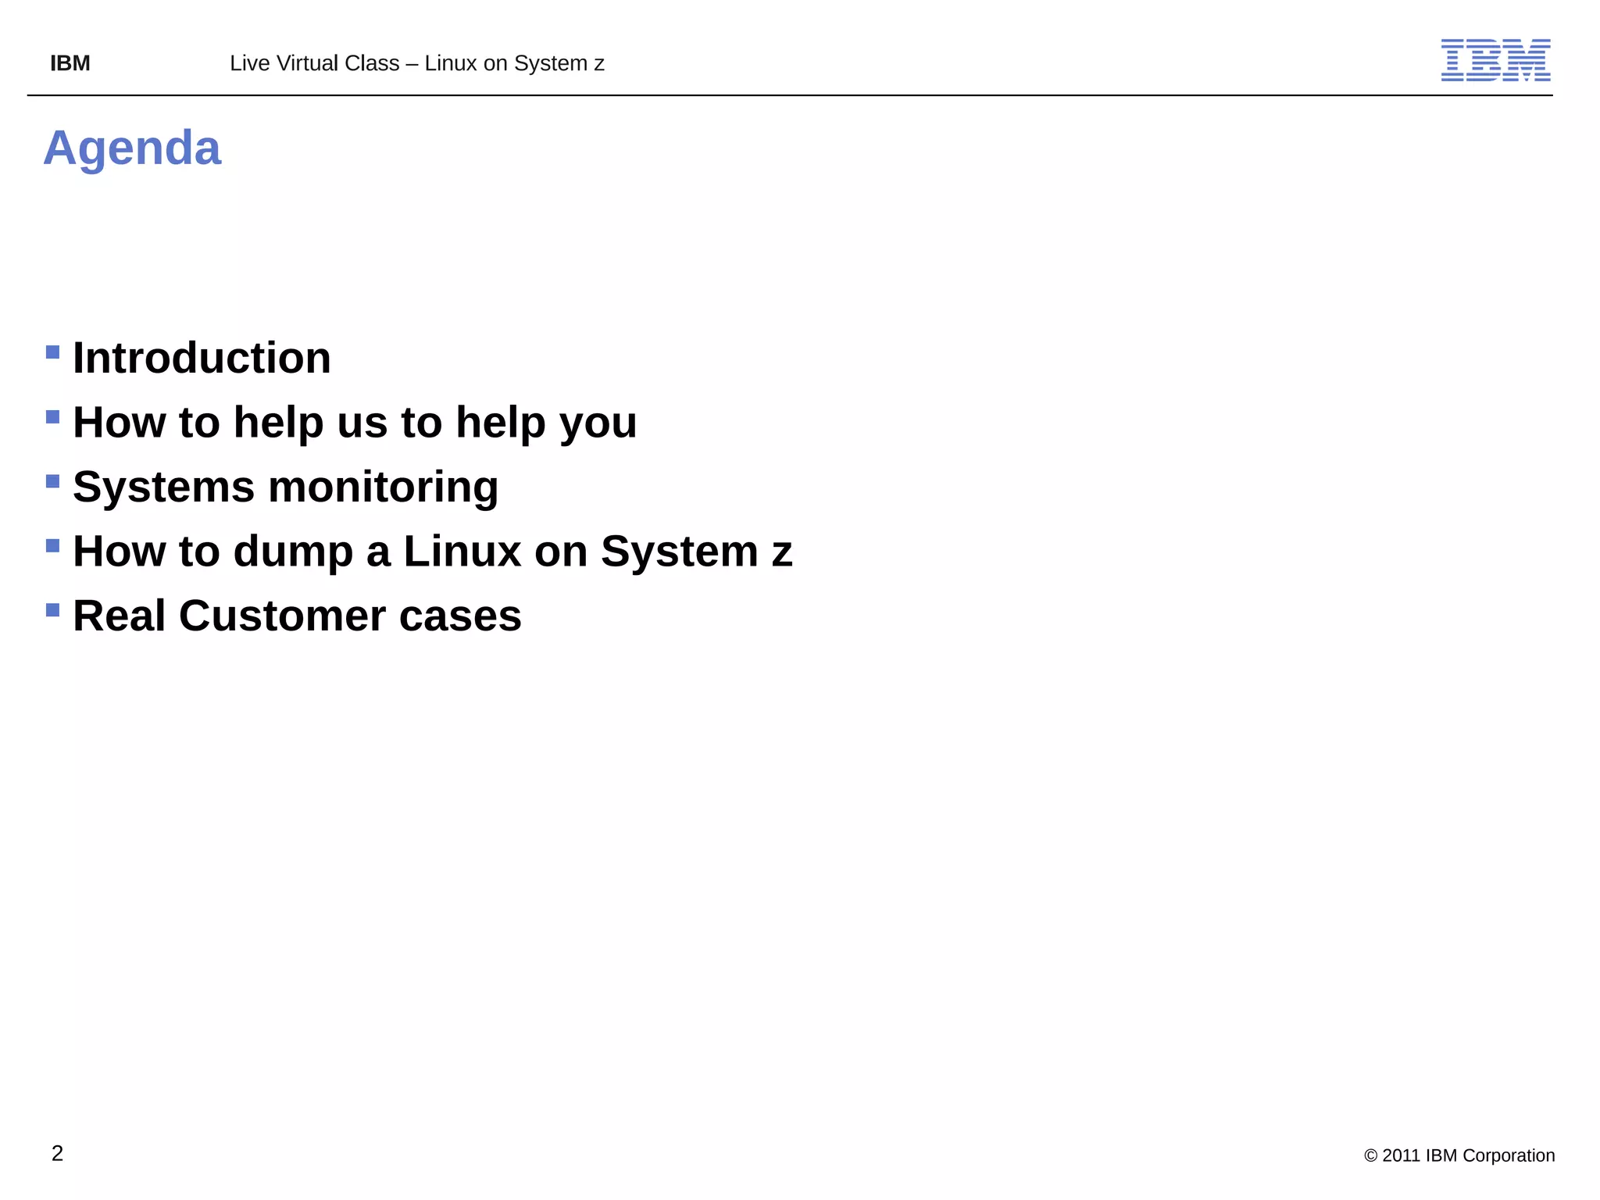The image size is (1600, 1200).
Task: Select 'How to help us to help you'
Action: [x=355, y=423]
